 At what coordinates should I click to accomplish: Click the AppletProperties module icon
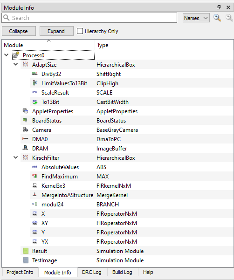(x=25, y=111)
